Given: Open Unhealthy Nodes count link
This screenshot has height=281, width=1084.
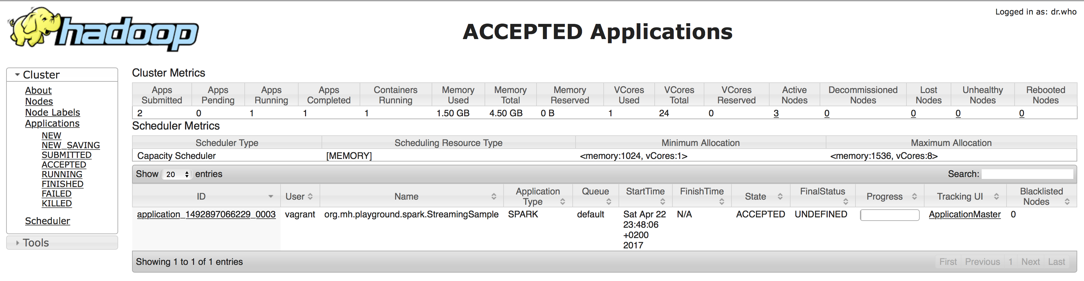Looking at the screenshot, I should pyautogui.click(x=958, y=113).
